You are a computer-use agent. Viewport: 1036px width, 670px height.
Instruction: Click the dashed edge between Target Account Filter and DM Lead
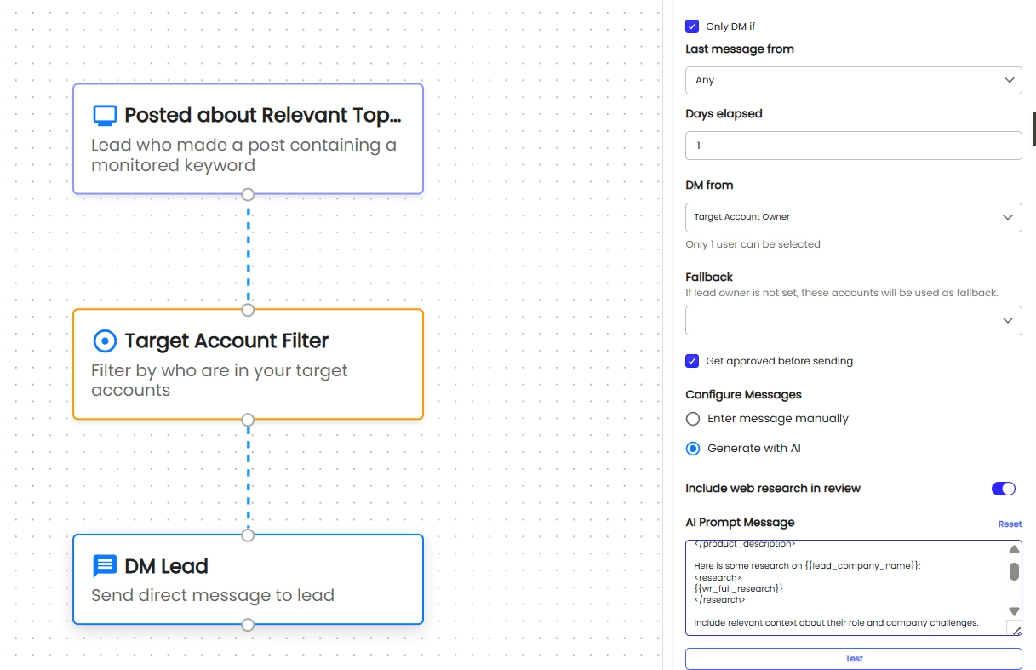[x=248, y=478]
